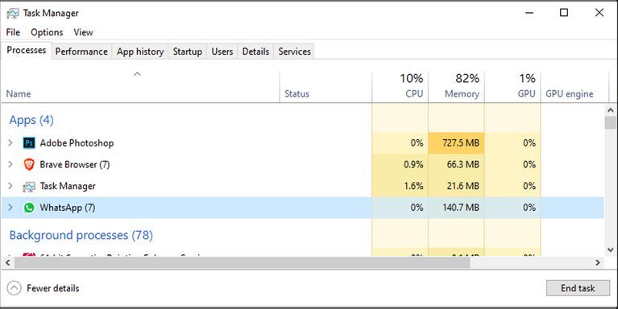Sort by the GPU column header

(x=512, y=87)
